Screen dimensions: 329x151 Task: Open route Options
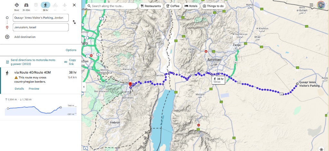coord(71,50)
